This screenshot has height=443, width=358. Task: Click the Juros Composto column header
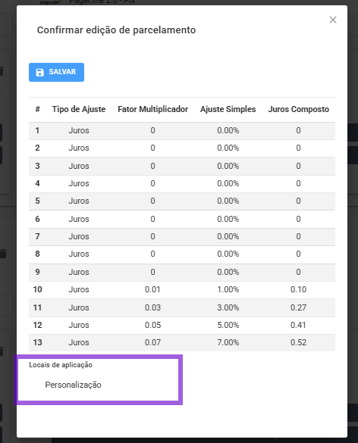(x=299, y=109)
